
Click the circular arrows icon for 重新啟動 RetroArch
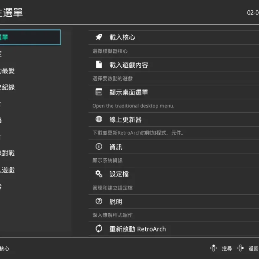(99, 229)
